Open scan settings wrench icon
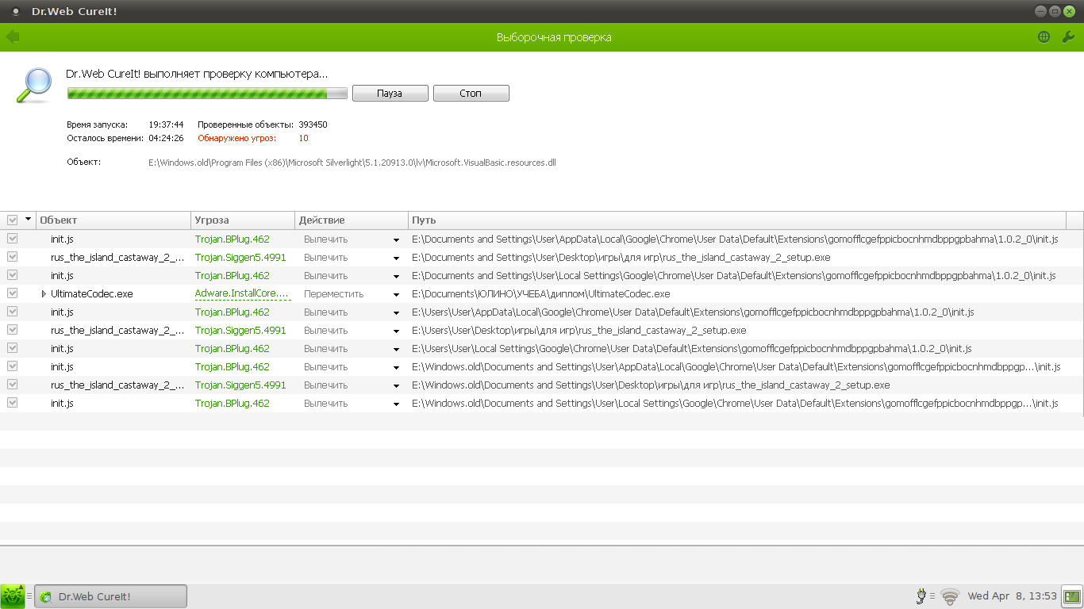The height and width of the screenshot is (609, 1084). (x=1067, y=37)
